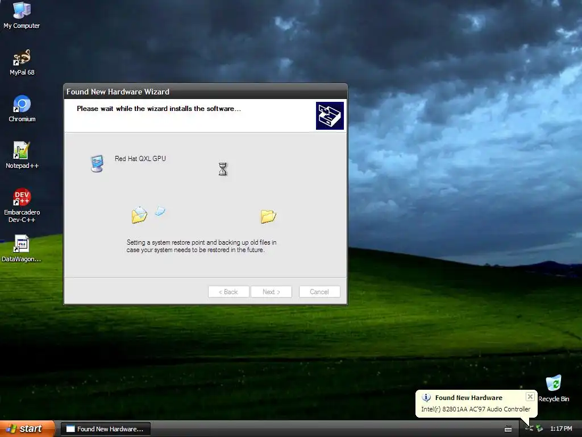Cancel the Found New Hardware Wizard
Screen dimensions: 582x437
click(319, 292)
